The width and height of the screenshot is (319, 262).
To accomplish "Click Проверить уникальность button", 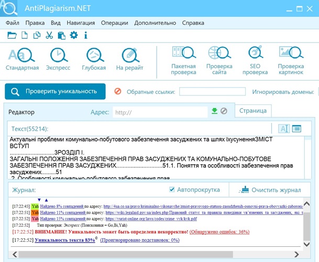I will [x=55, y=91].
